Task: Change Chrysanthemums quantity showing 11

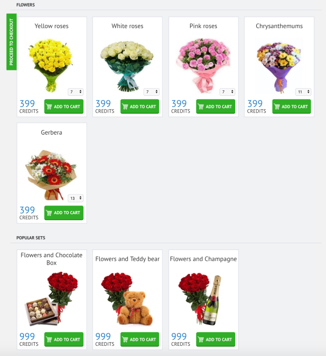Action: (303, 92)
